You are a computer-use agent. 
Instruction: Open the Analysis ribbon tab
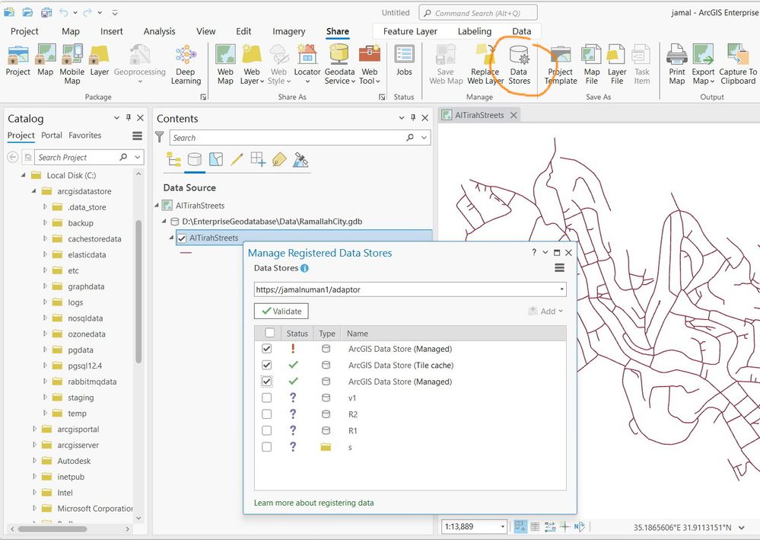coord(159,31)
